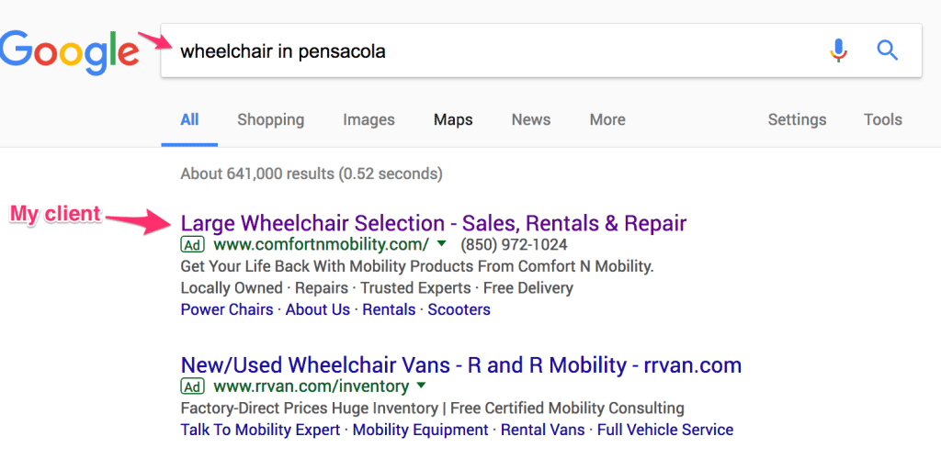Open Large Wheelchair Selection ad headline
Viewport: 941px width, 470px height.
pos(434,224)
